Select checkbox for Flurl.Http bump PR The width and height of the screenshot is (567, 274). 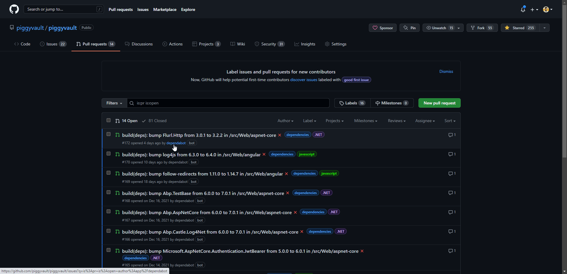click(108, 134)
